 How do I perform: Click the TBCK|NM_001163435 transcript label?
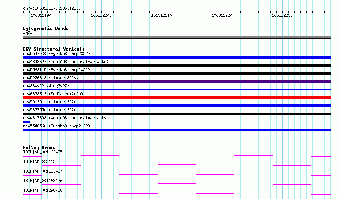pyautogui.click(x=43, y=152)
